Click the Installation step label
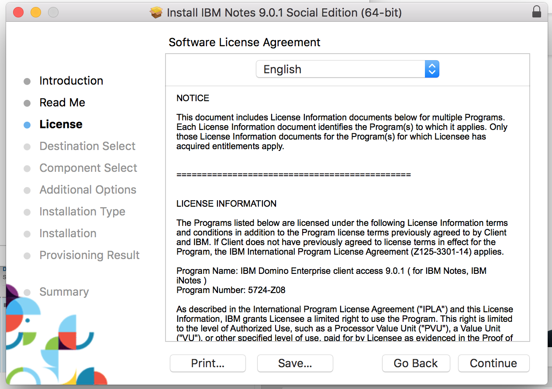552x389 pixels. point(68,233)
